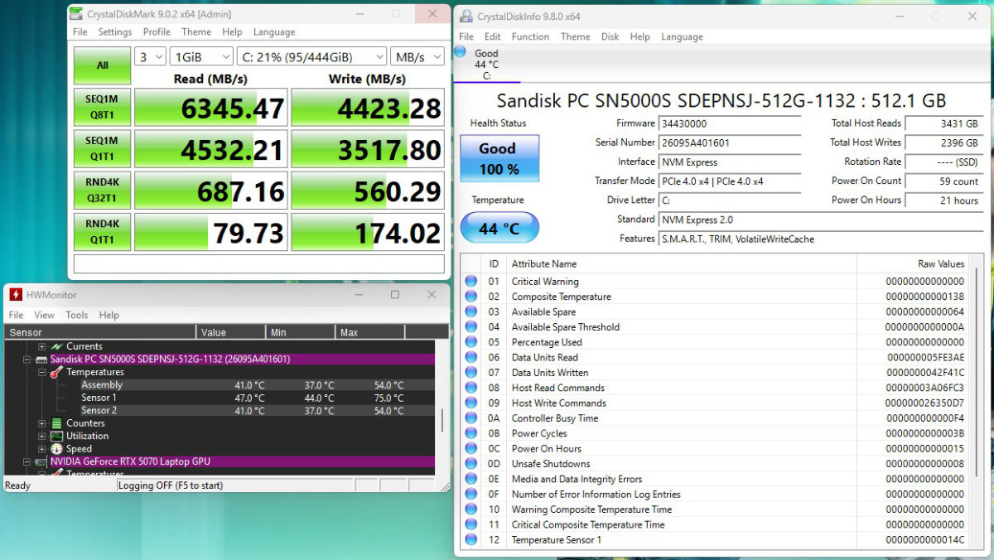
Task: Click the Value column header in HWMonitor
Action: pos(232,332)
